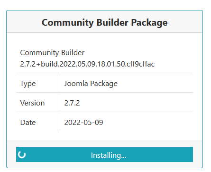Click the Installing... button

104,154
